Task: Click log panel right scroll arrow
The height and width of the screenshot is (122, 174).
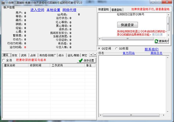Action: click(x=164, y=115)
